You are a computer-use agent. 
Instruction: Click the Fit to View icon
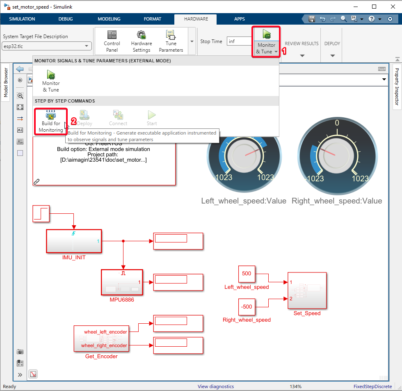(20, 107)
